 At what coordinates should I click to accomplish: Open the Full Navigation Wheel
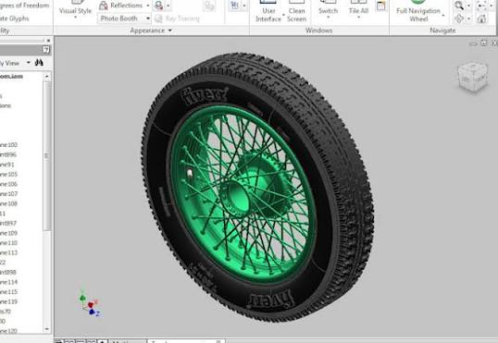click(x=418, y=11)
